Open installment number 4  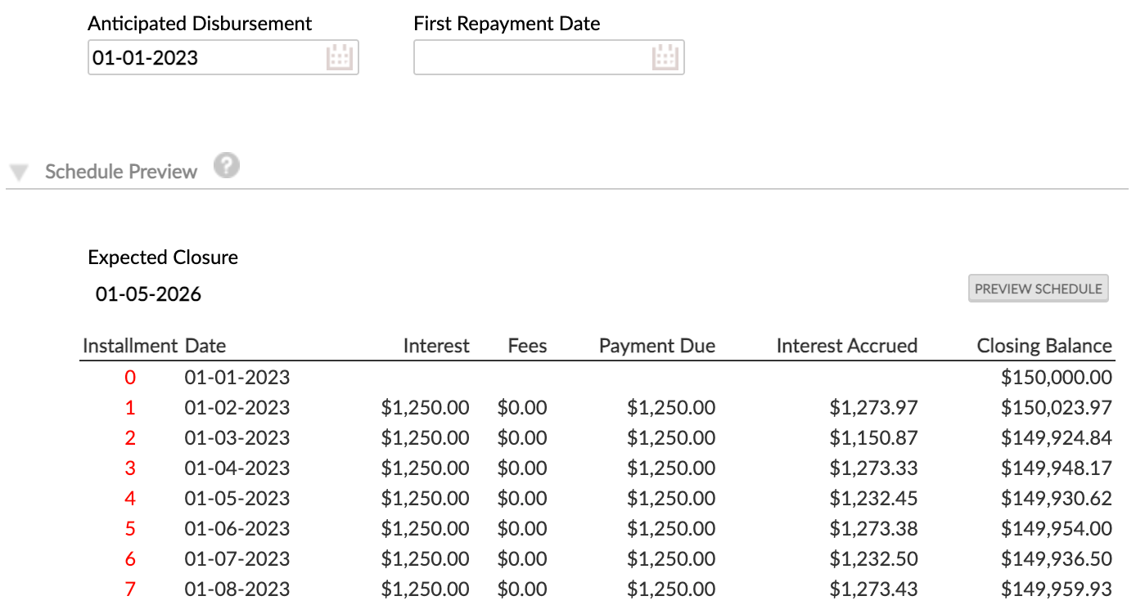click(x=130, y=499)
